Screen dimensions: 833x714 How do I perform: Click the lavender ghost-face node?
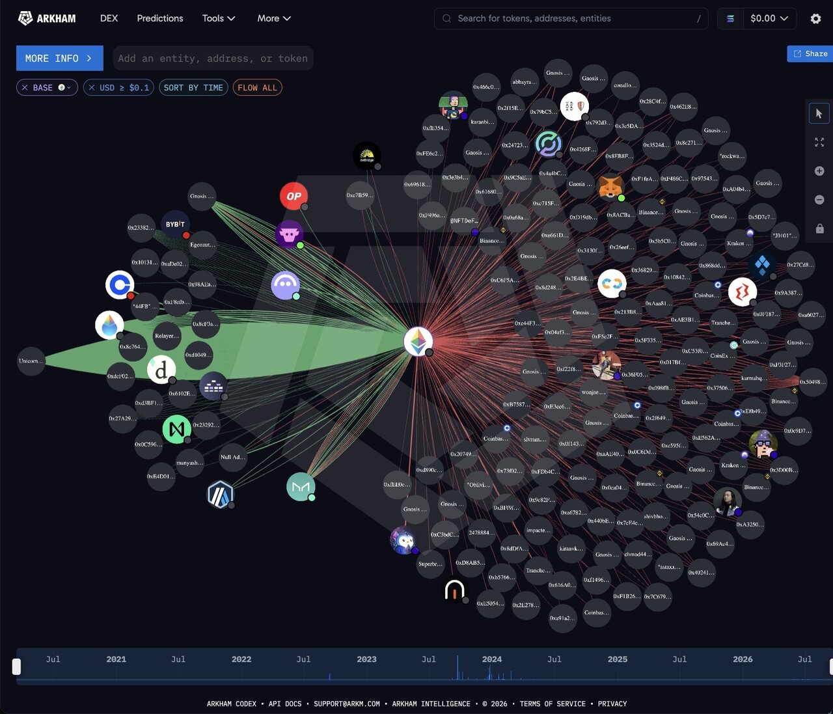[285, 286]
